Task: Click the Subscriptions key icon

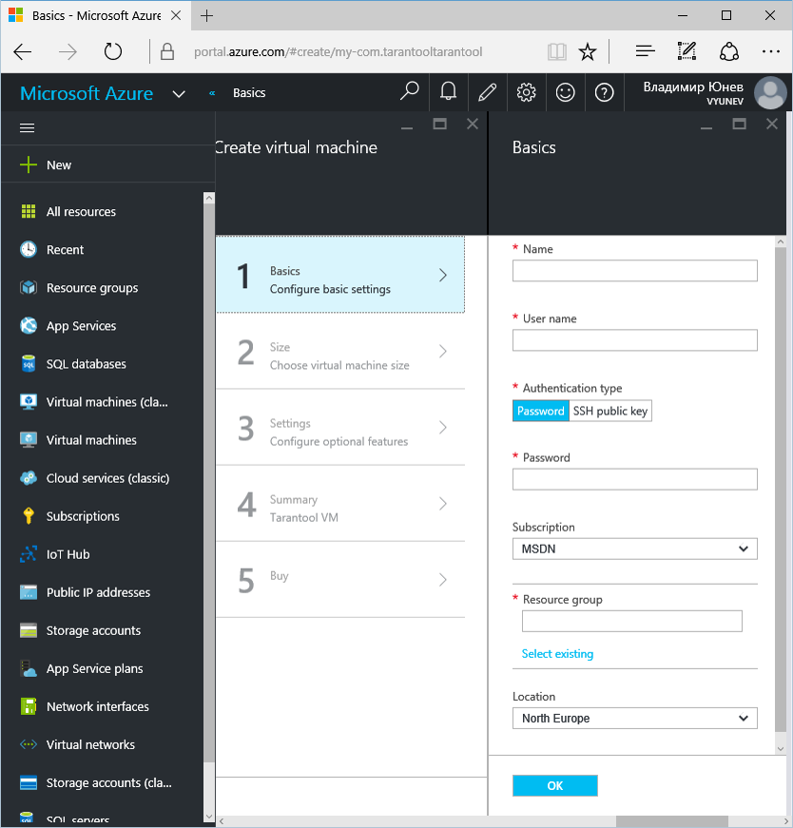Action: click(29, 516)
